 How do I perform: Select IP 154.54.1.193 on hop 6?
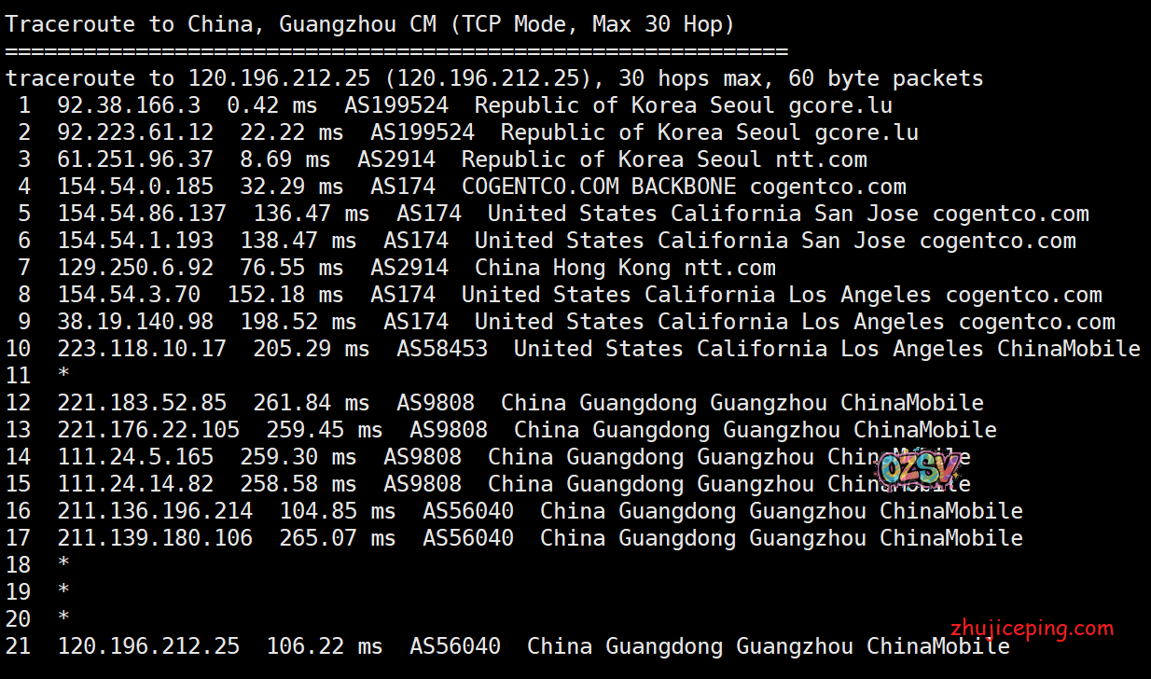(135, 241)
